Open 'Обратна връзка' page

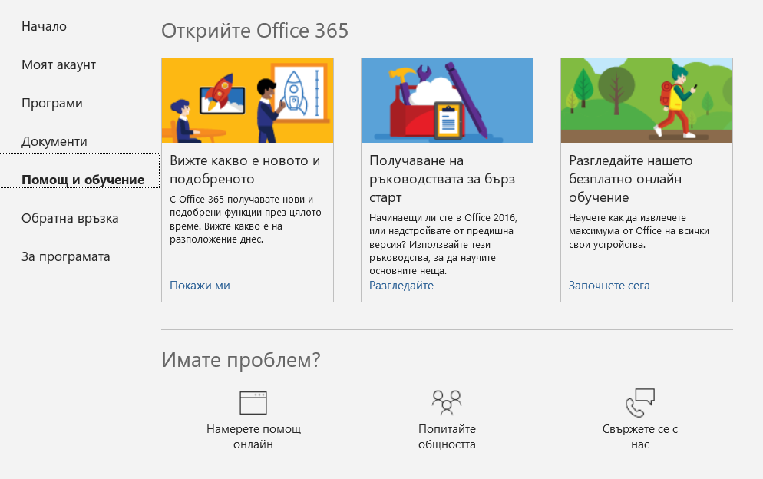pyautogui.click(x=70, y=219)
